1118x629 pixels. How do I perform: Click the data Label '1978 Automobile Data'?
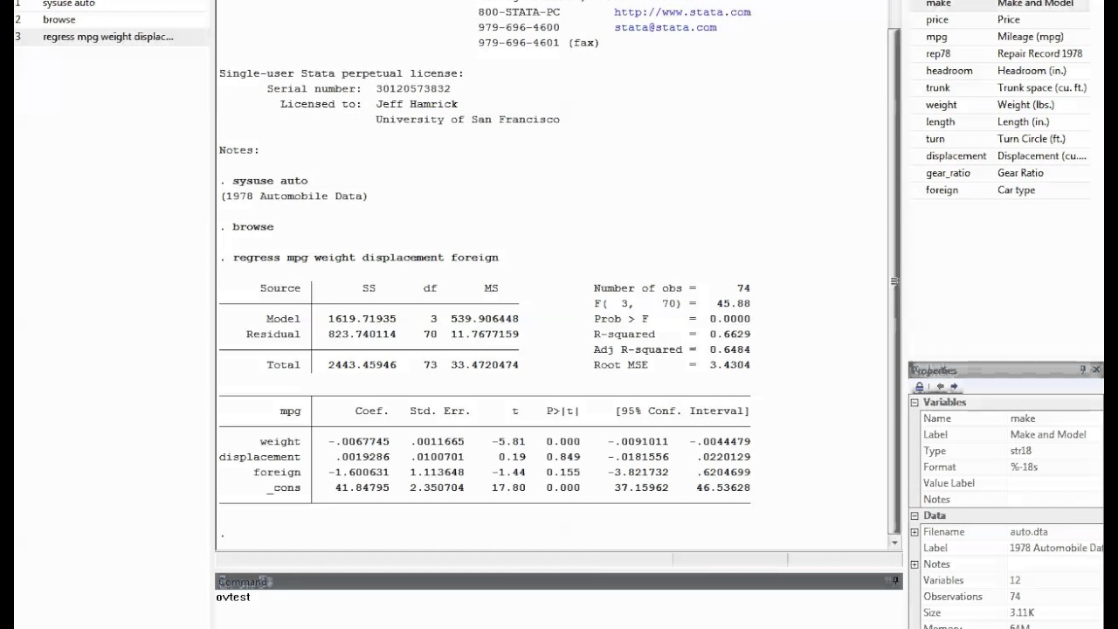1057,549
